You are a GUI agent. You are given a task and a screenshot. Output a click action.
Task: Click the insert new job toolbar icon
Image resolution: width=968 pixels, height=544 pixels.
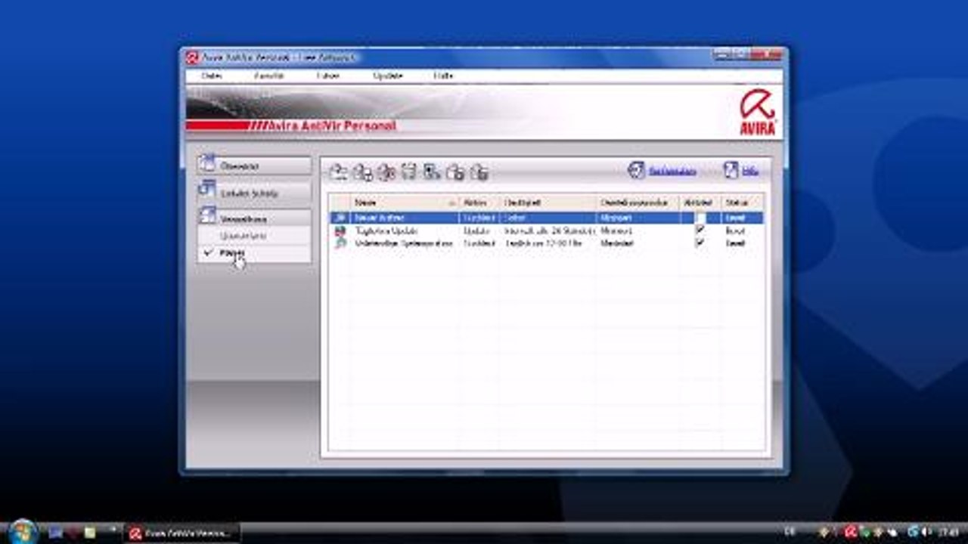click(338, 172)
